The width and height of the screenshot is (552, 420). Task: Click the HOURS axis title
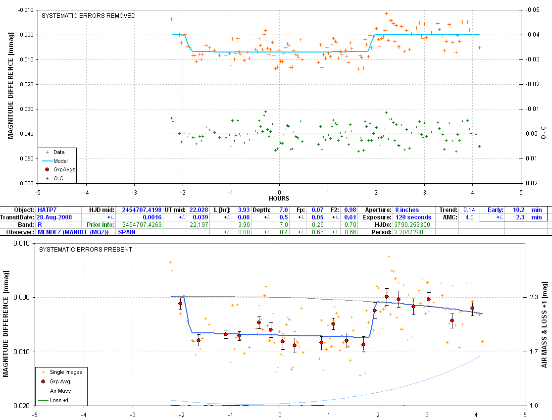[279, 199]
